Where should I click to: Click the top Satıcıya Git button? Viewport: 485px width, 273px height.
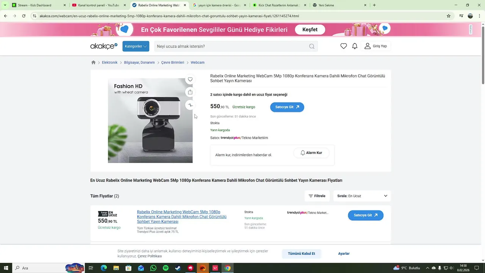[287, 107]
